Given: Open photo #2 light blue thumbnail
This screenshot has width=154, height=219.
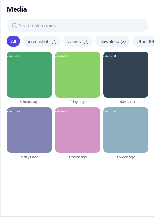Looking at the screenshot, I should [126, 130].
